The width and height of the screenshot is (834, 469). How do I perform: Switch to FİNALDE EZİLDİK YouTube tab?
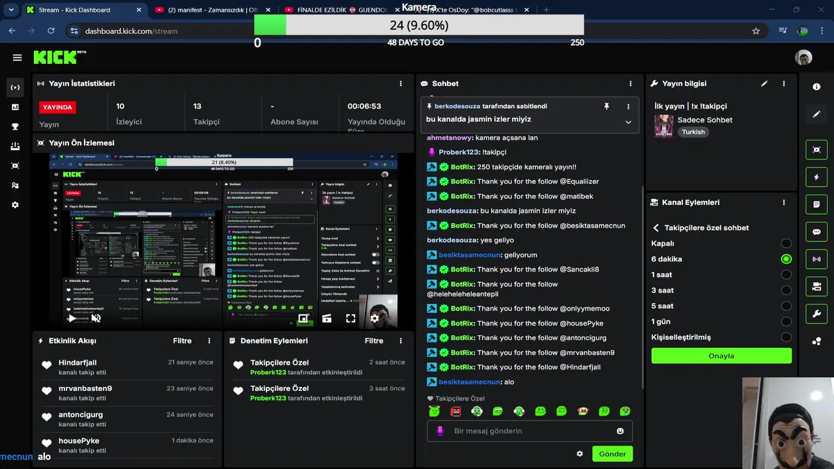pyautogui.click(x=341, y=10)
